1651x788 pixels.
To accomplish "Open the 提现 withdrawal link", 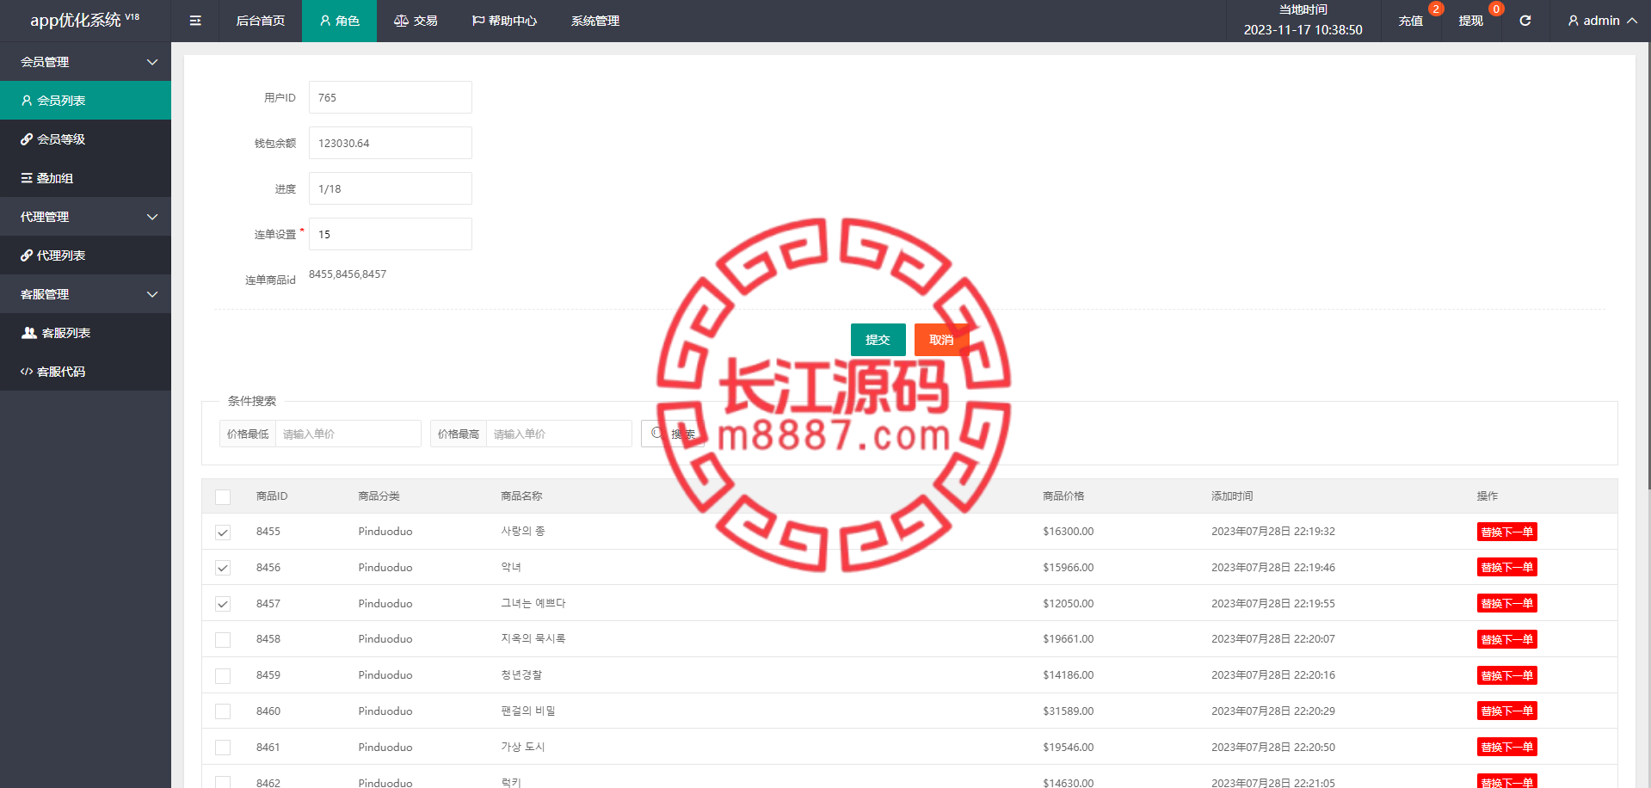I will (1471, 21).
